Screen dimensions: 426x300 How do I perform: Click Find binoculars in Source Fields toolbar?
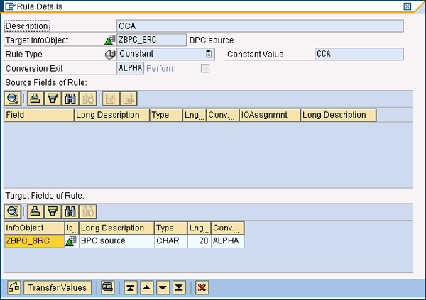(70, 99)
